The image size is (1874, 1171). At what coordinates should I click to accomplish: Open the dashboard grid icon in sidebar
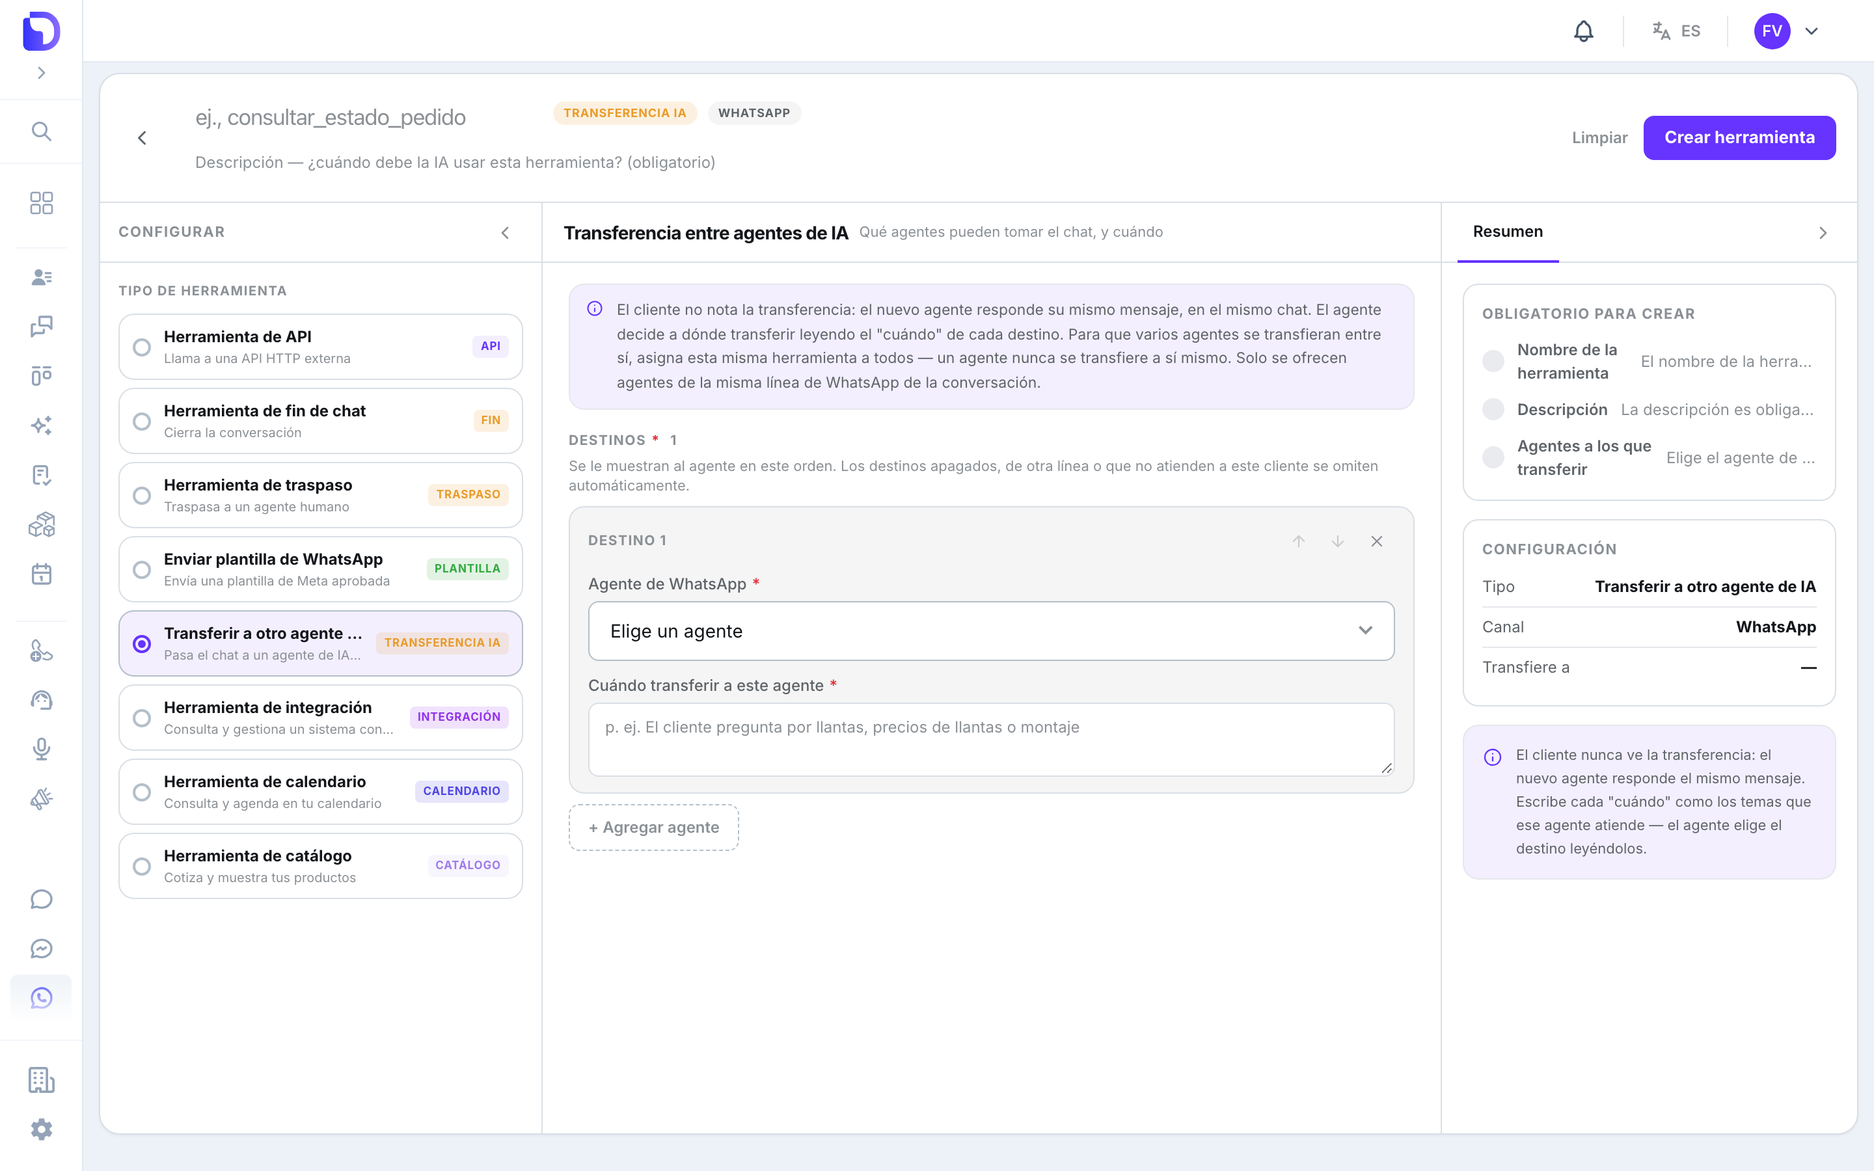tap(41, 203)
